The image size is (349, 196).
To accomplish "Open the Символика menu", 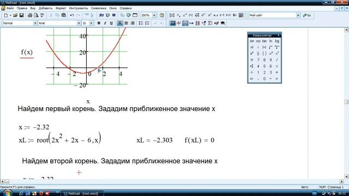I will point(98,8).
